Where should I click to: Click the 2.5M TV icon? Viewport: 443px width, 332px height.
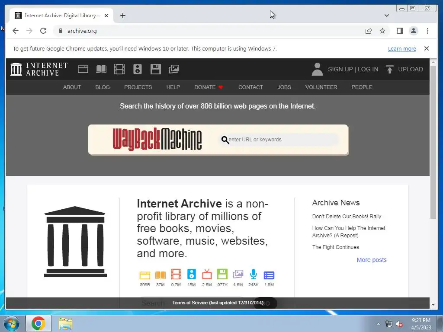click(207, 275)
